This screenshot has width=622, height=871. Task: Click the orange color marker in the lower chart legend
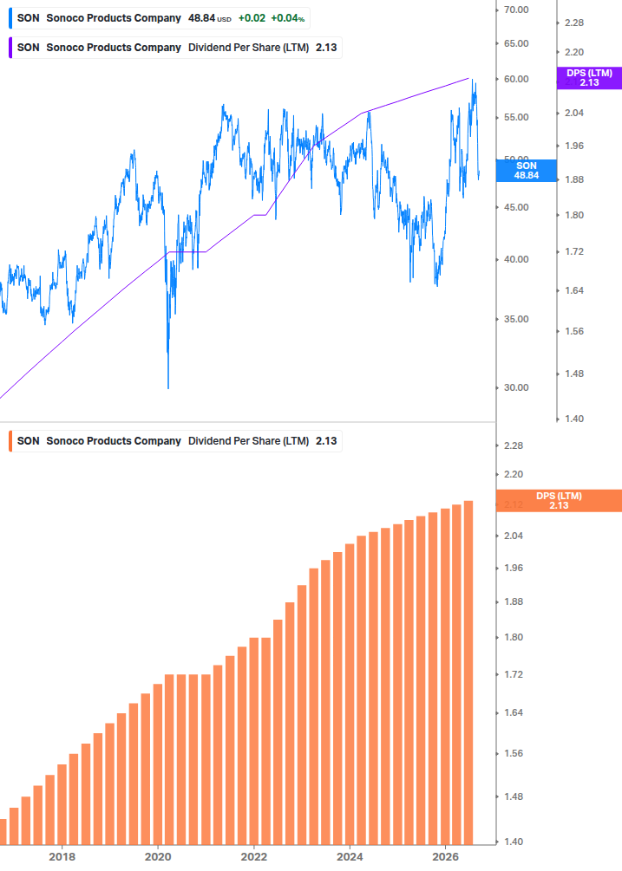[10, 441]
